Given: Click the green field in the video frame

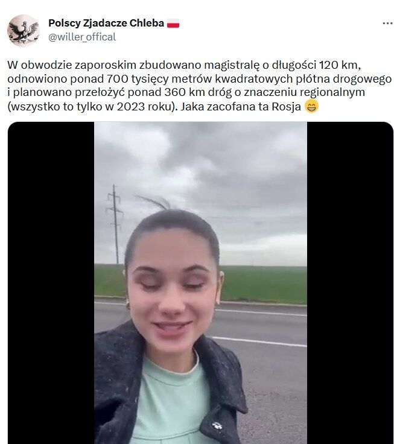Looking at the screenshot, I should pyautogui.click(x=264, y=285).
